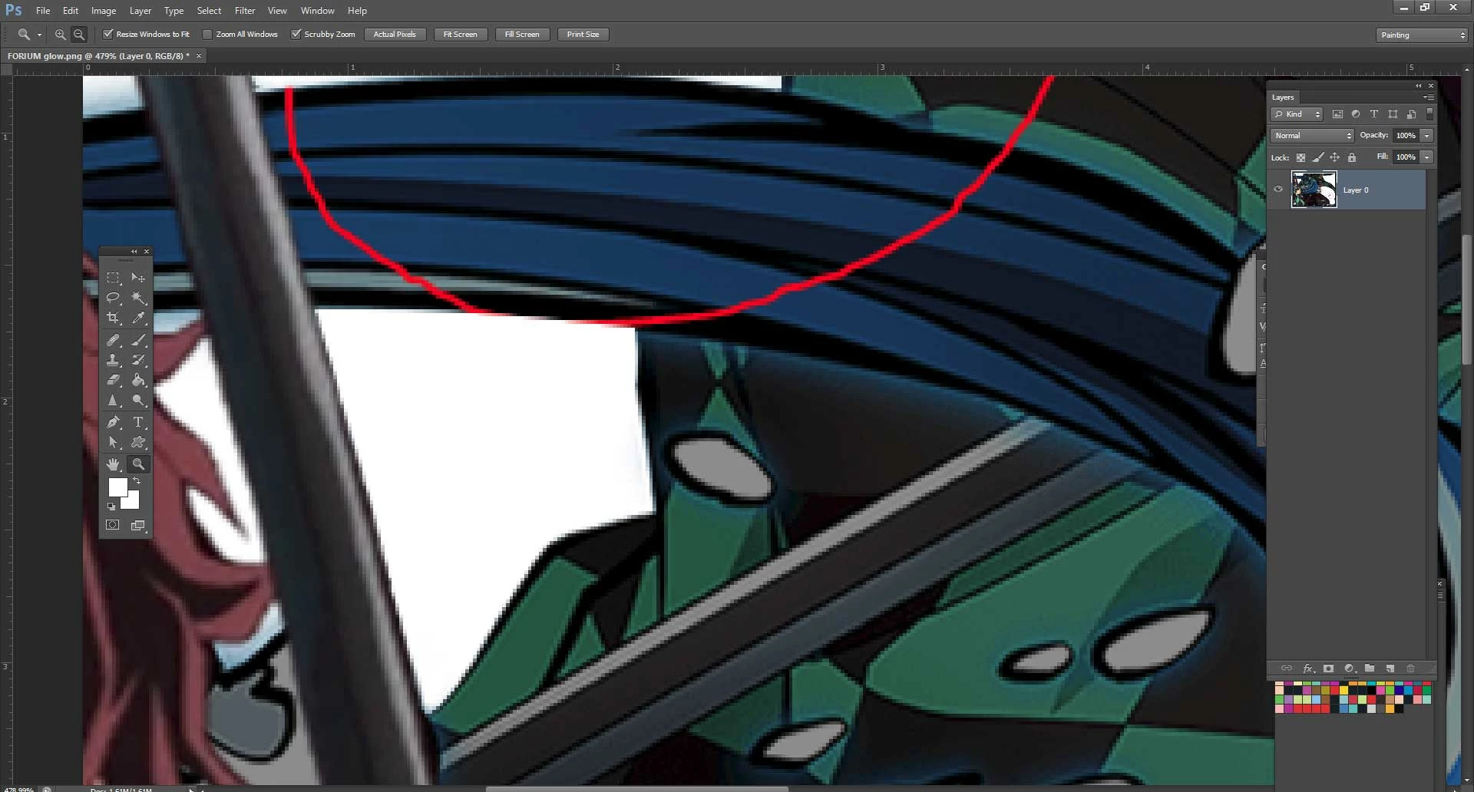This screenshot has height=792, width=1474.
Task: Toggle pixel layer filter
Action: point(1337,114)
